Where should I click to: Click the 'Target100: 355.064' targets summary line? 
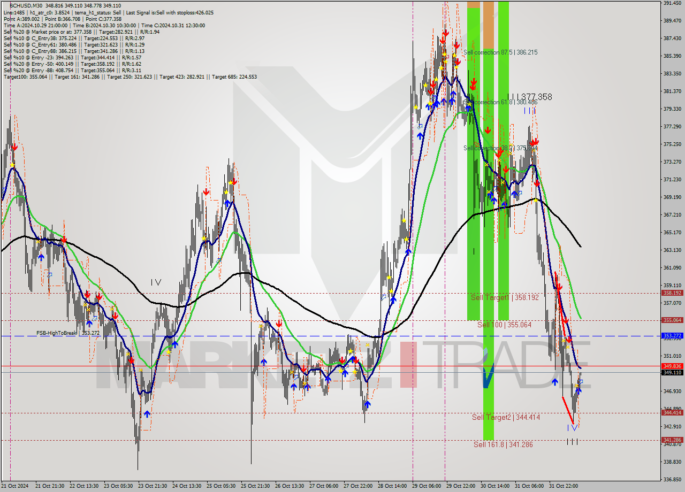(x=130, y=76)
